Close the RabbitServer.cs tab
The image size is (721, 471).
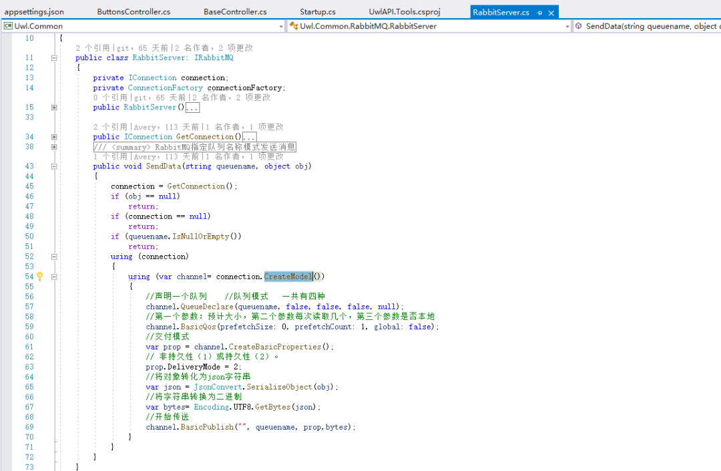coord(551,13)
